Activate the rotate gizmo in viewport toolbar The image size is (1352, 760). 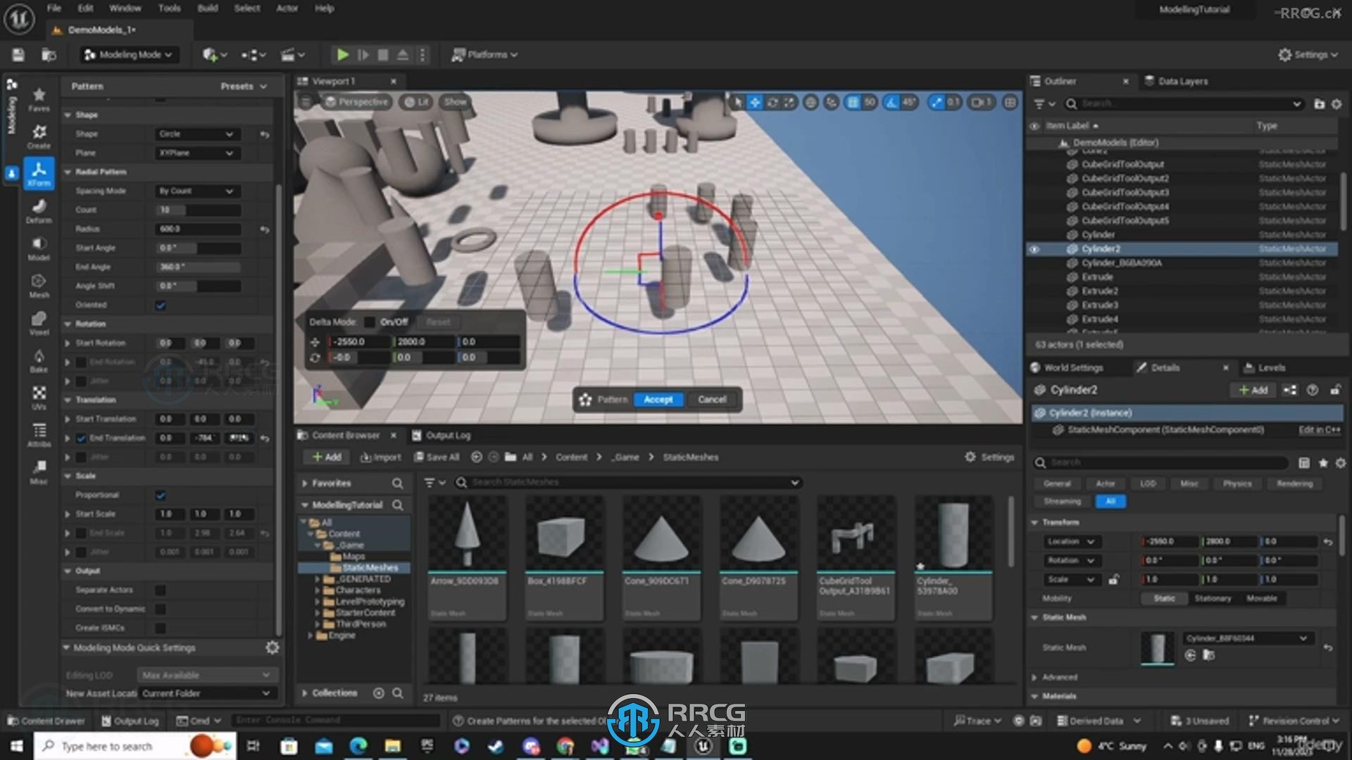(772, 103)
